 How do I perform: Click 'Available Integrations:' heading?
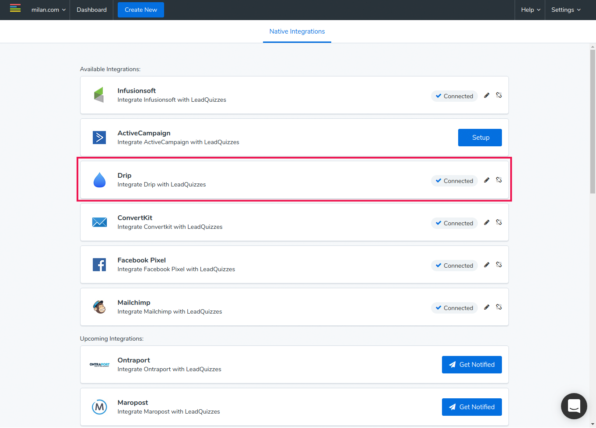[110, 69]
